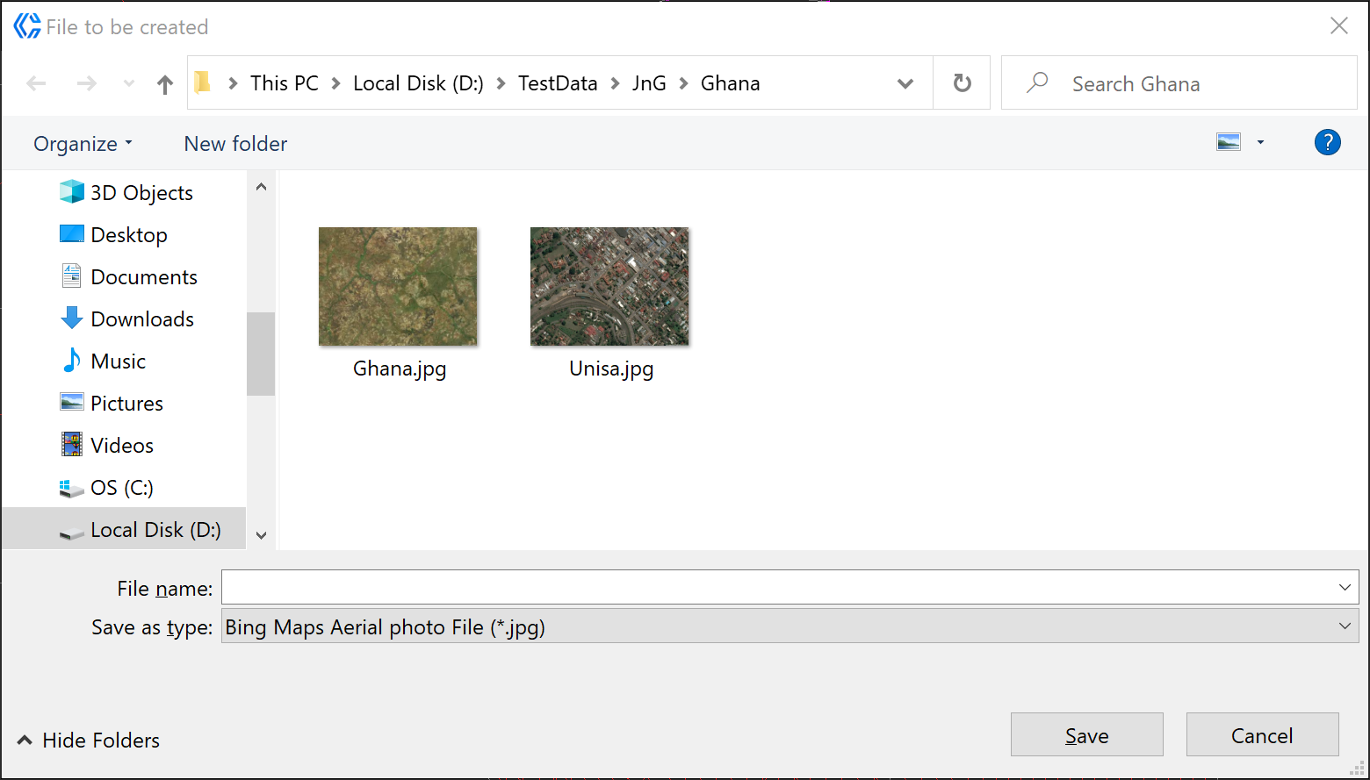Click New folder in toolbar
The image size is (1370, 780).
point(235,144)
